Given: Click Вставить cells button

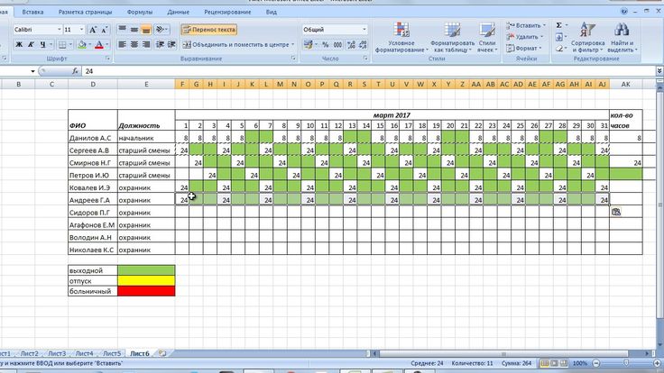Looking at the screenshot, I should point(526,25).
